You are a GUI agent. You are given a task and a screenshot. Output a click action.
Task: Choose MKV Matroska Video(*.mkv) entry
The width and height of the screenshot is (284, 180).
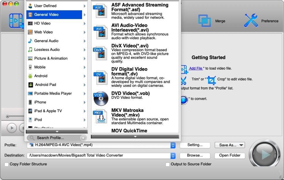pos(135,117)
